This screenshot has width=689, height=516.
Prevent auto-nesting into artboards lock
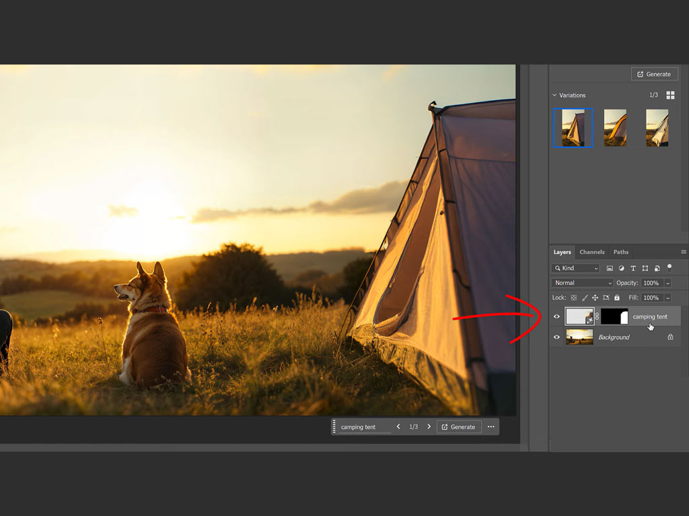[x=606, y=298]
